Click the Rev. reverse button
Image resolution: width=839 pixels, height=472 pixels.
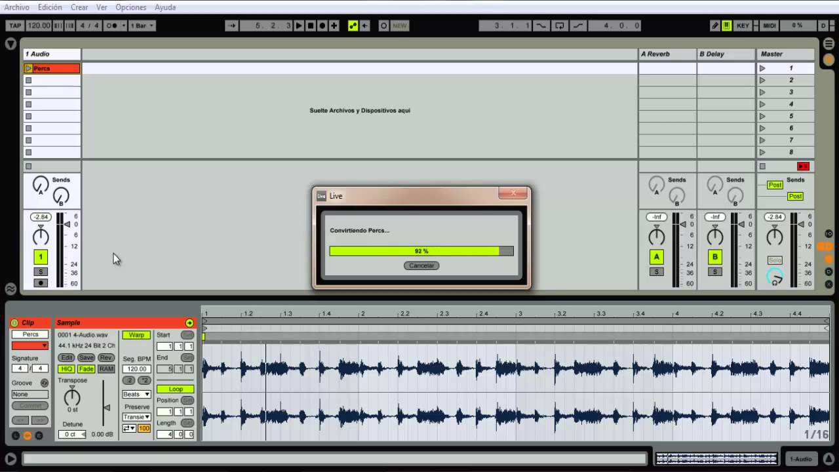[106, 358]
